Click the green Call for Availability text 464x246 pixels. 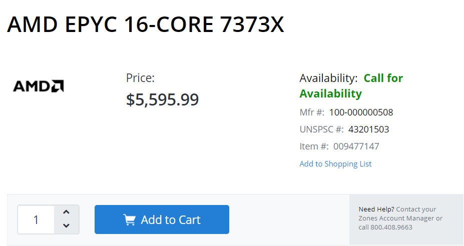tap(351, 85)
